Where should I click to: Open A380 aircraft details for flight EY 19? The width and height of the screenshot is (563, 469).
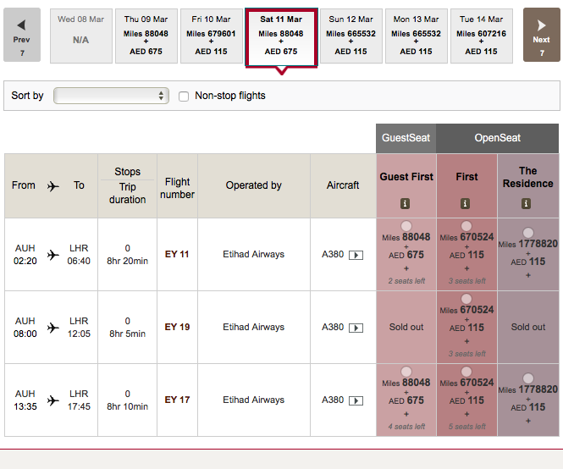356,328
